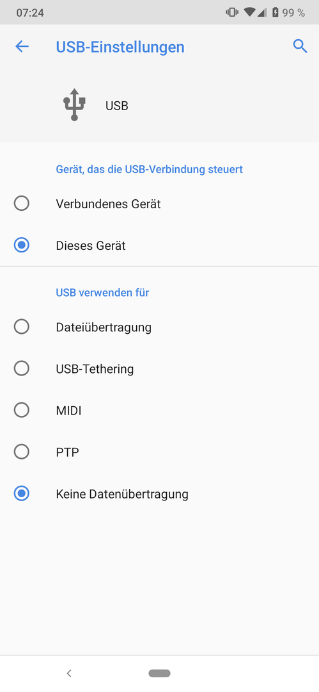
Task: Tap the USB trident icon
Action: pos(74,104)
